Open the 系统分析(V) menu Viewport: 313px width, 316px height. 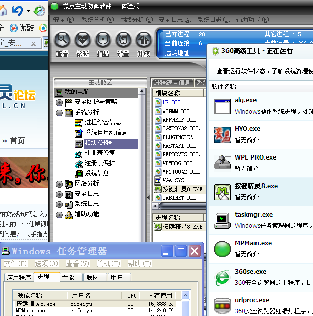pyautogui.click(x=97, y=20)
